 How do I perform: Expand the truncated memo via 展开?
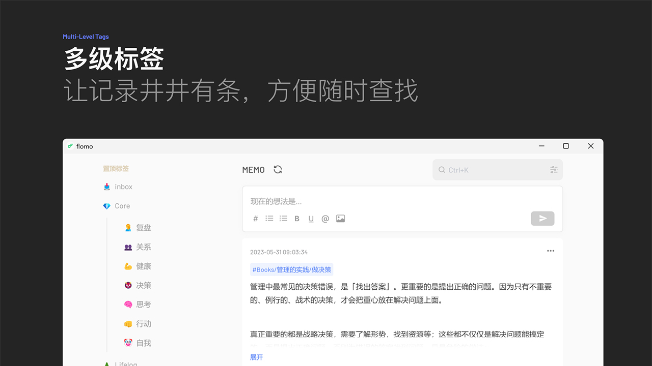256,357
